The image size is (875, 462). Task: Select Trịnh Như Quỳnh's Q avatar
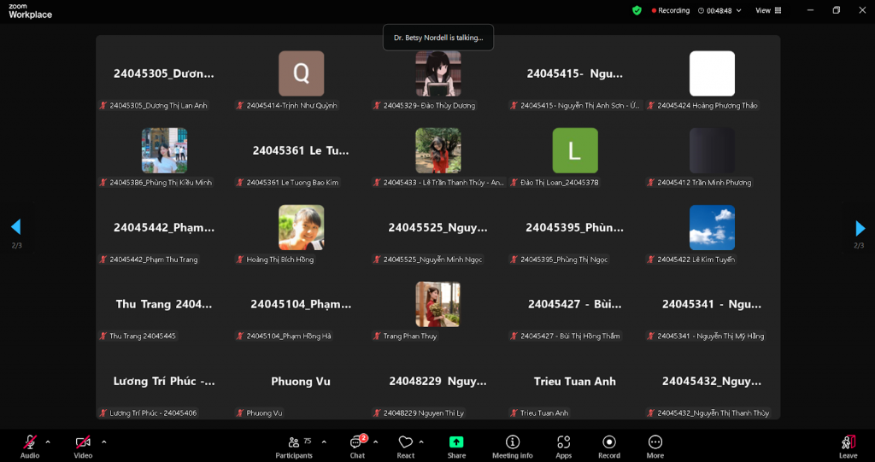coord(302,73)
